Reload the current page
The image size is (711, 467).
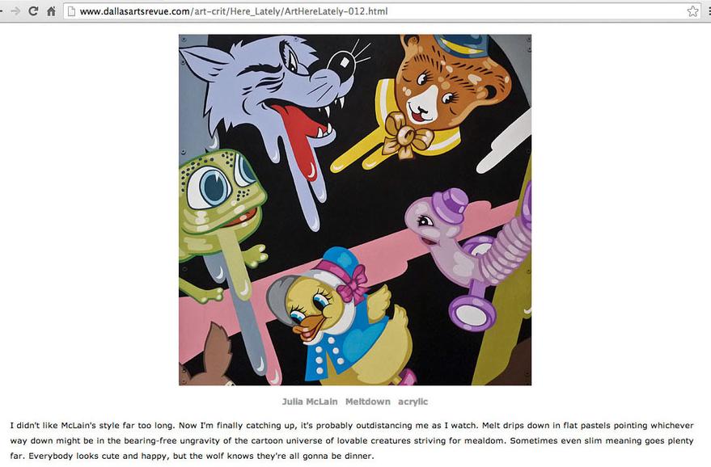(x=33, y=11)
